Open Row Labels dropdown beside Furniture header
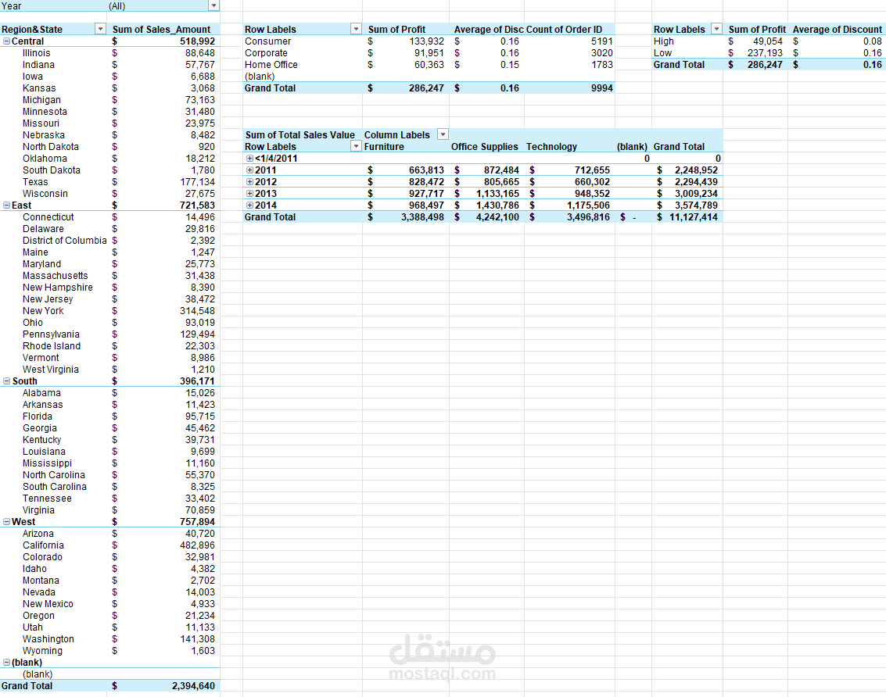Viewport: 886px width, 697px height. 356,146
